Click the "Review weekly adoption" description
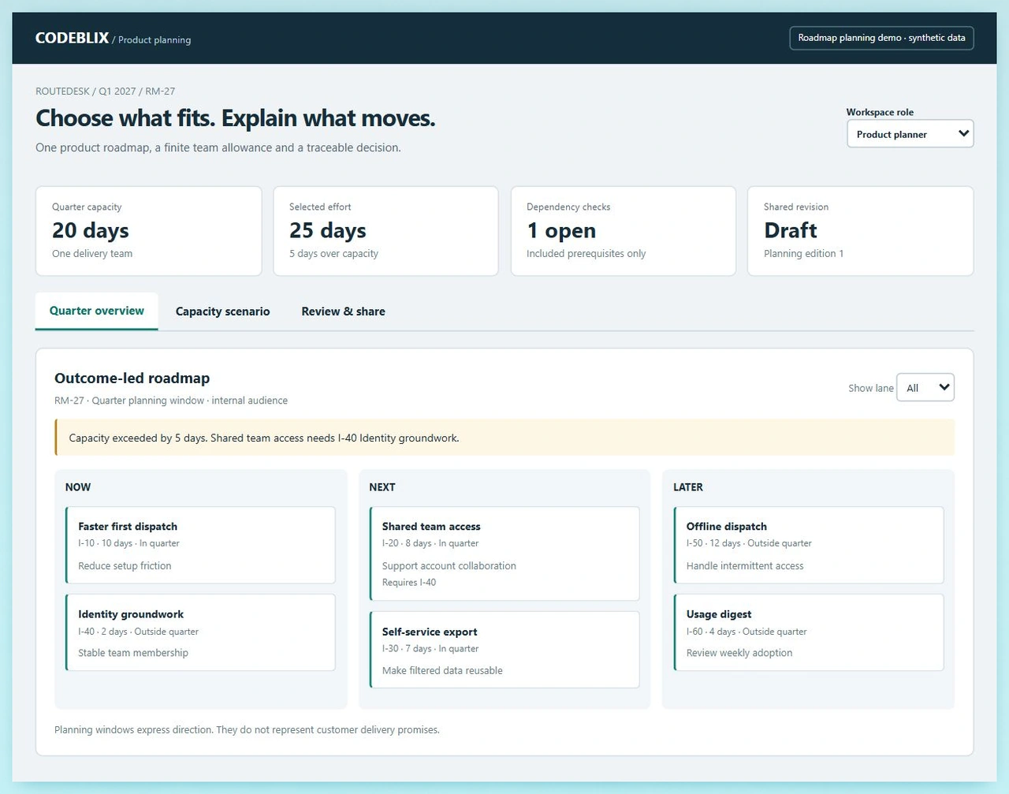Viewport: 1009px width, 794px height. pos(739,653)
